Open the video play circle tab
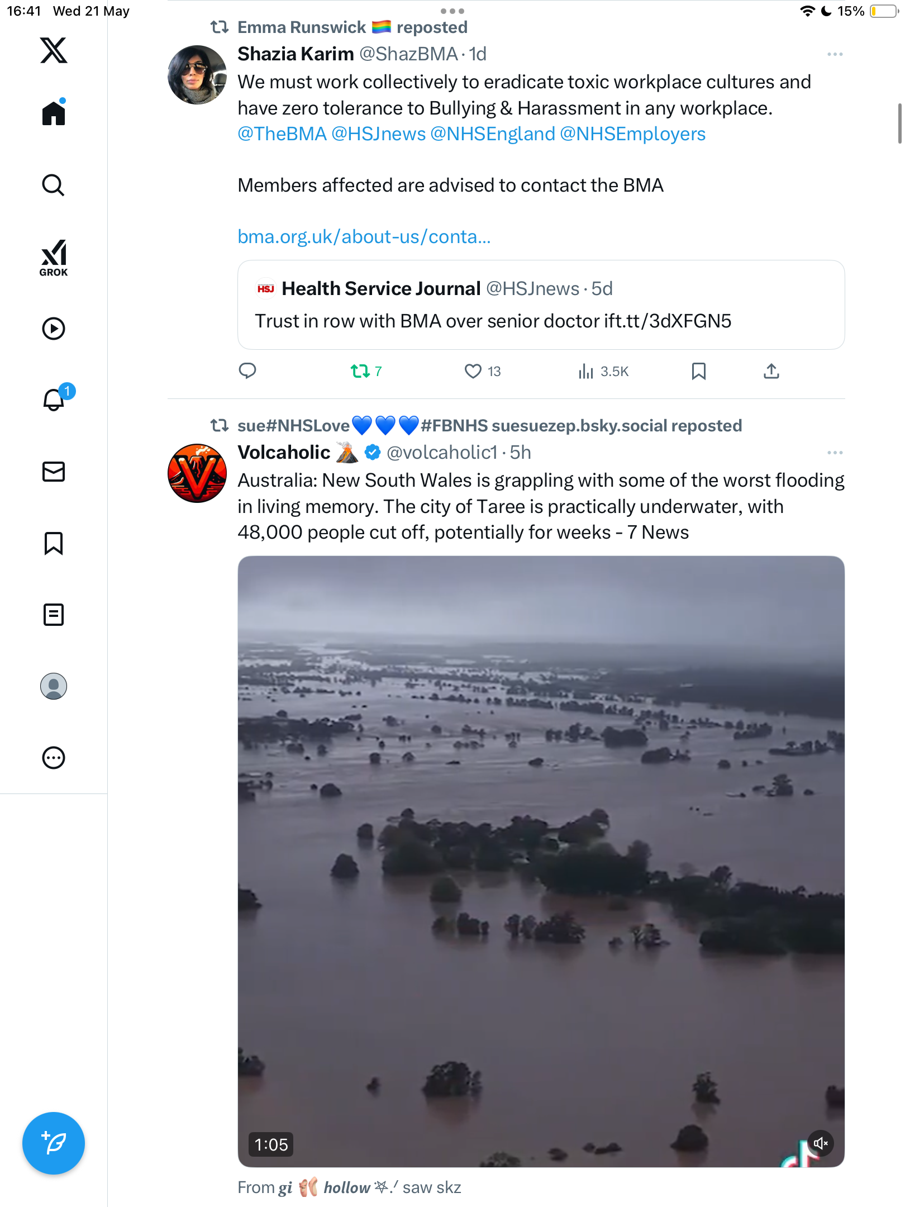905x1207 pixels. click(x=54, y=329)
